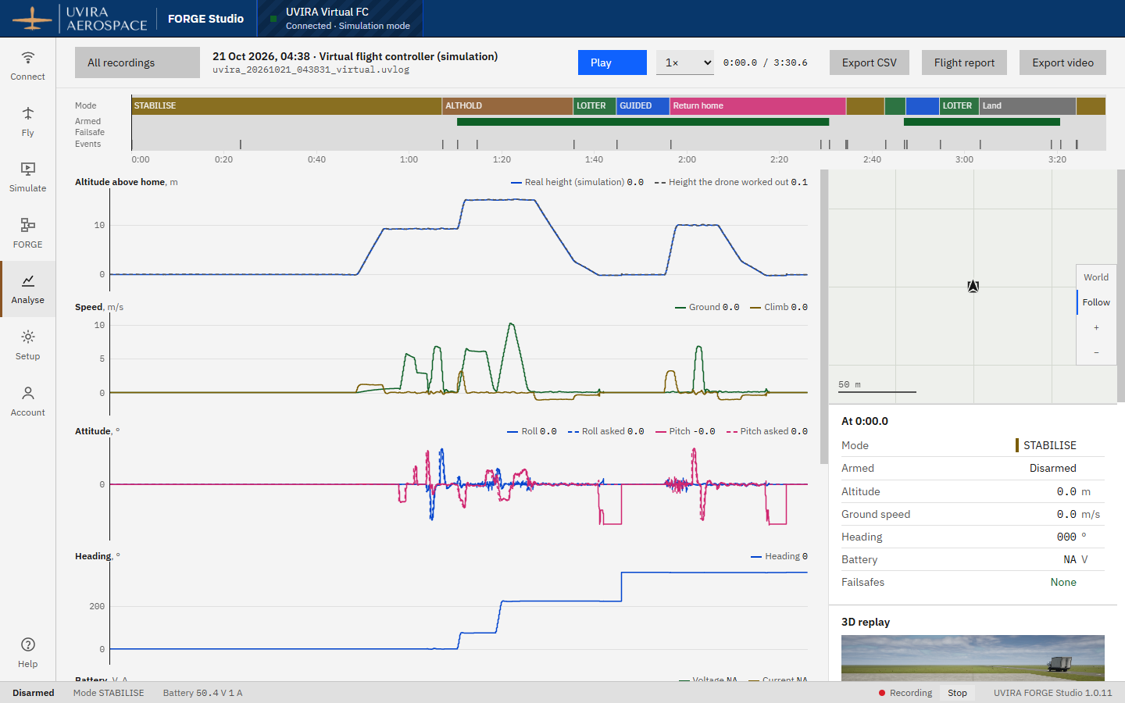Click the FORGE Studio header title
Image resolution: width=1125 pixels, height=703 pixels.
[205, 19]
